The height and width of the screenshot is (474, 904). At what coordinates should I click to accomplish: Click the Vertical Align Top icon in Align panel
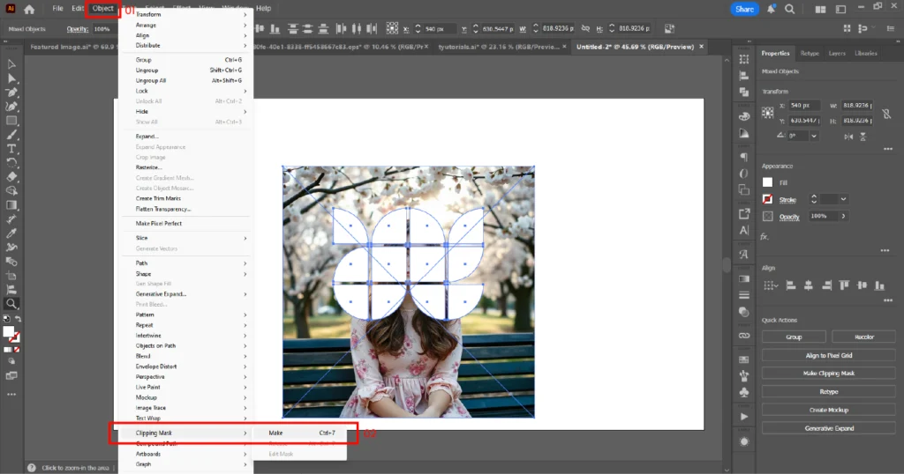point(844,285)
